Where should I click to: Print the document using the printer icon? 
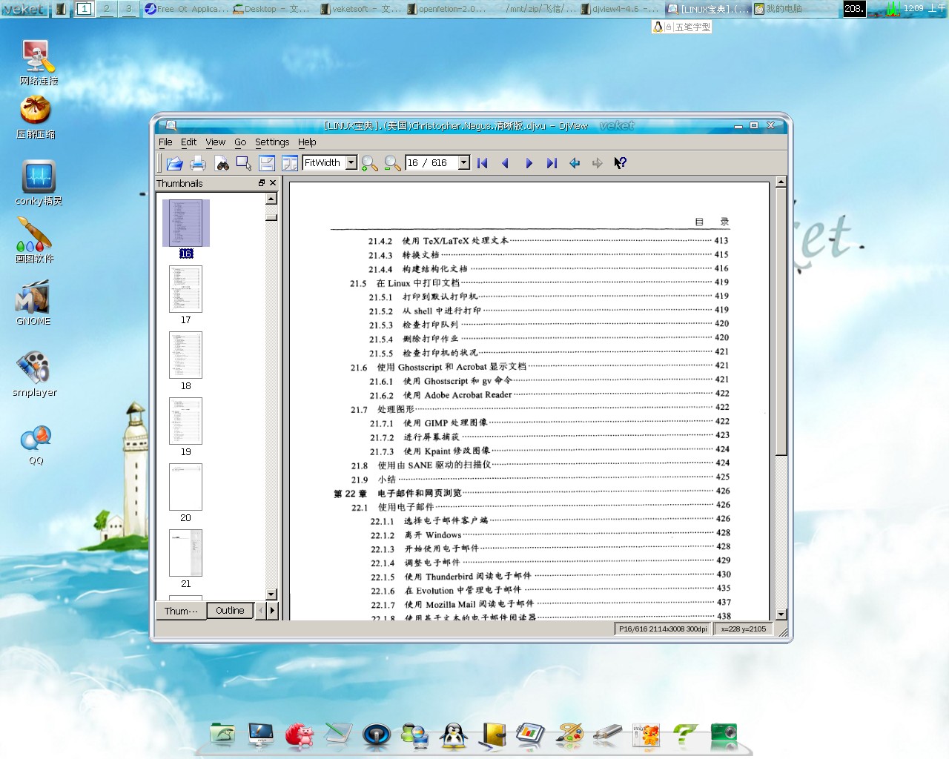(x=198, y=163)
